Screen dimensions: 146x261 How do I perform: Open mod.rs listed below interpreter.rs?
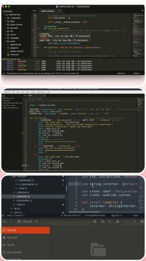tap(21, 205)
